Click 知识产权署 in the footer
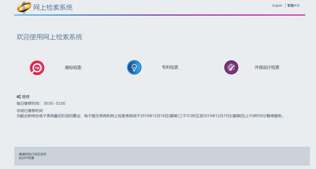Viewport: 316px width, 169px height. pyautogui.click(x=26, y=158)
